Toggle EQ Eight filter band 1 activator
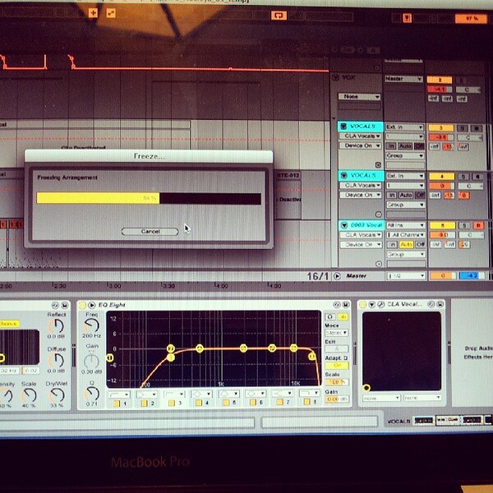The height and width of the screenshot is (493, 493). pyautogui.click(x=117, y=403)
